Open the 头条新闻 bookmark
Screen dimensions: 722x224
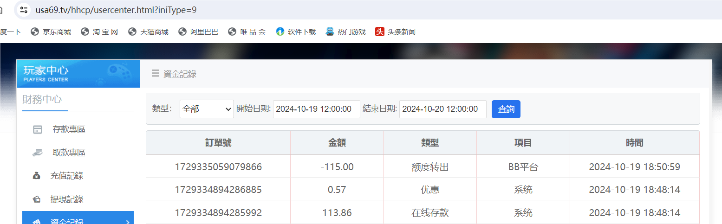(395, 32)
